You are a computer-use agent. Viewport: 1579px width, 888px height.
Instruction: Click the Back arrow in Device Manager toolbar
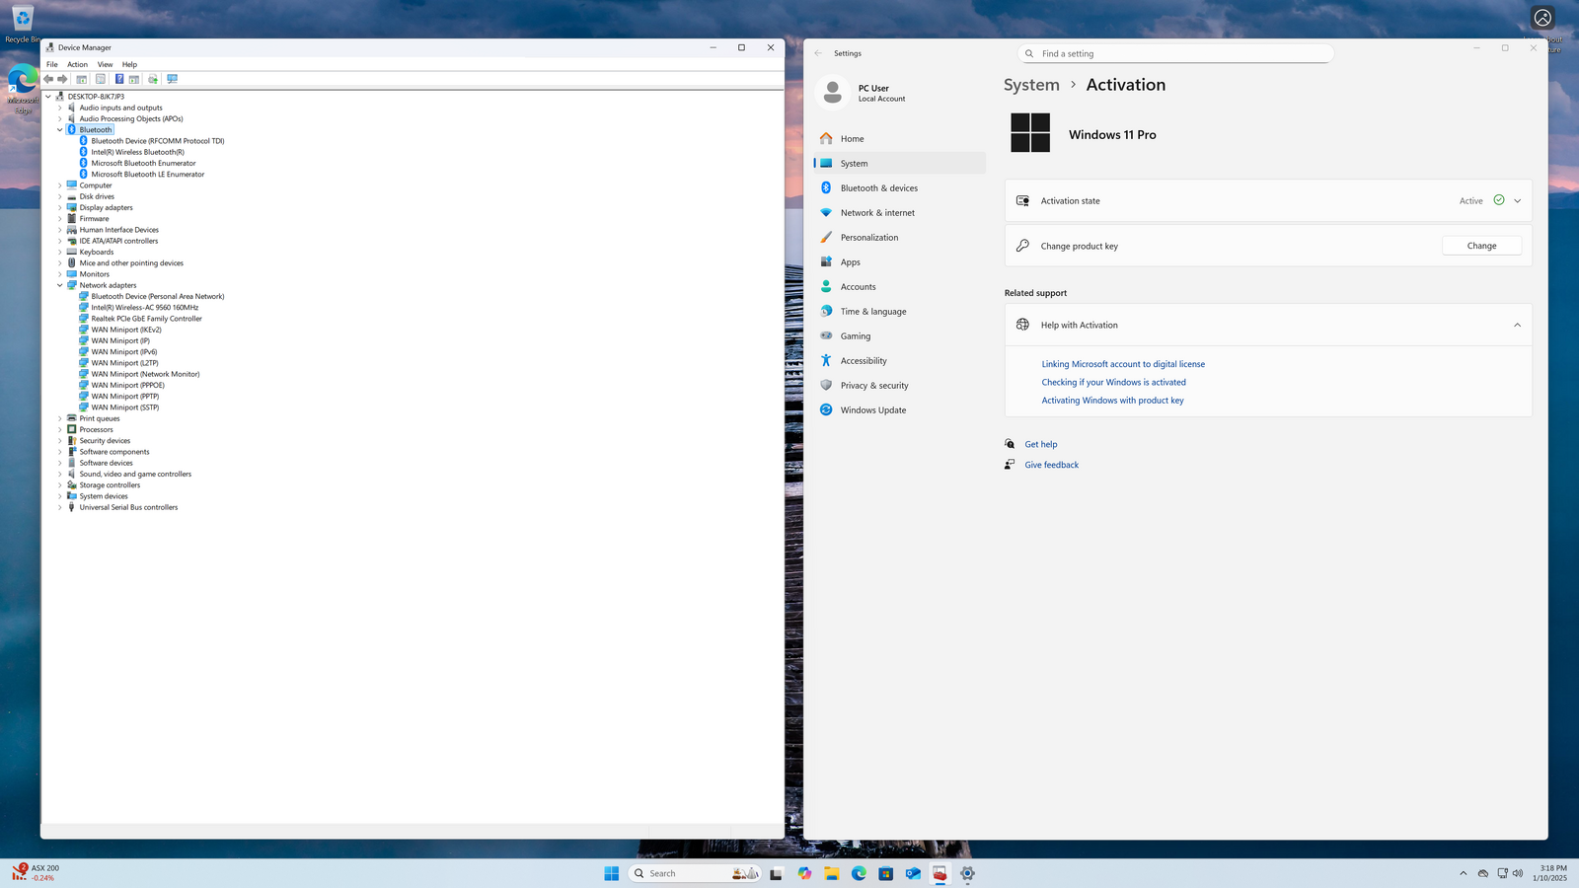pyautogui.click(x=48, y=79)
